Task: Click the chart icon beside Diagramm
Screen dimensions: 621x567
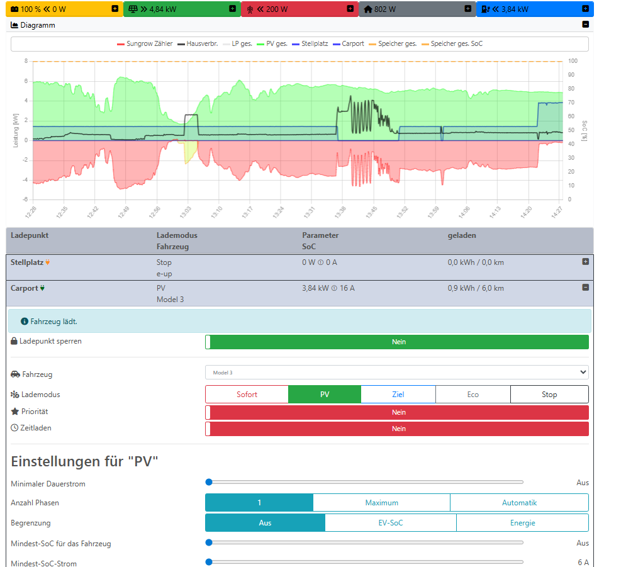Action: click(x=13, y=25)
